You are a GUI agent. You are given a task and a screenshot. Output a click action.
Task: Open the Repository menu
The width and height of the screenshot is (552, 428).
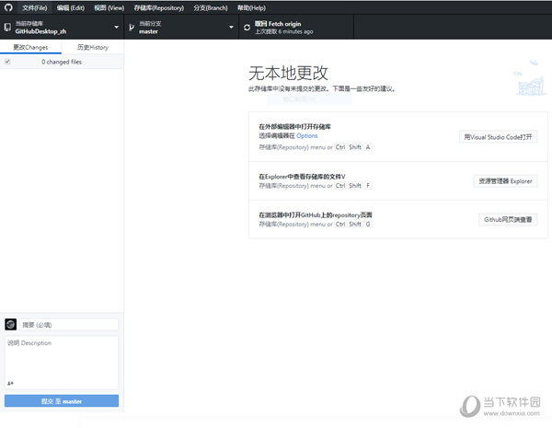pyautogui.click(x=159, y=7)
